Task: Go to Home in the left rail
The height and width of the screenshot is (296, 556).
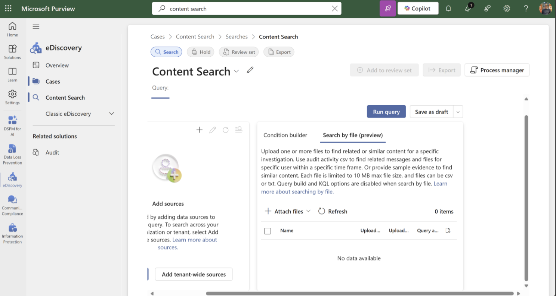Action: pos(12,29)
